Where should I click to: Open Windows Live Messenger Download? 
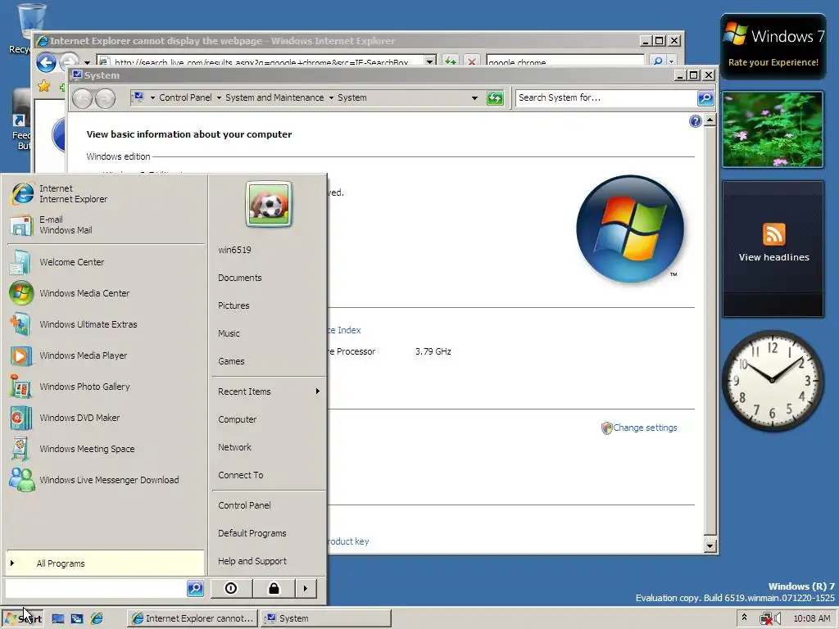(x=106, y=480)
